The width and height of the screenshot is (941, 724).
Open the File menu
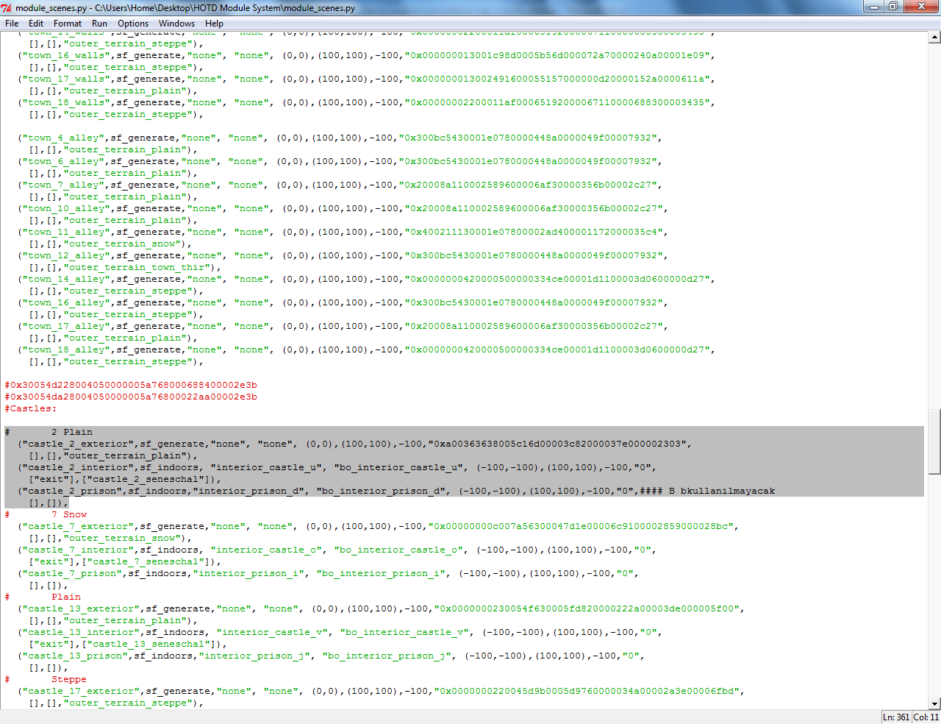[x=12, y=24]
